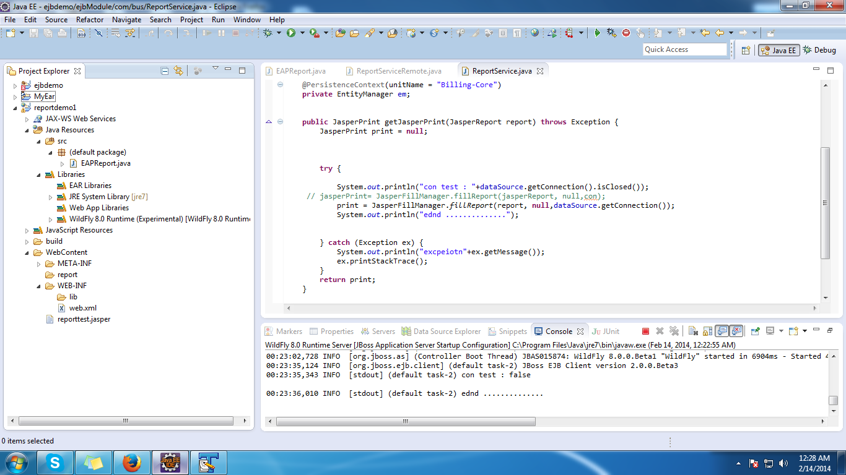Screen dimensions: 846x475
Task: Toggle Link with Editor in Project Explorer
Action: tap(178, 71)
